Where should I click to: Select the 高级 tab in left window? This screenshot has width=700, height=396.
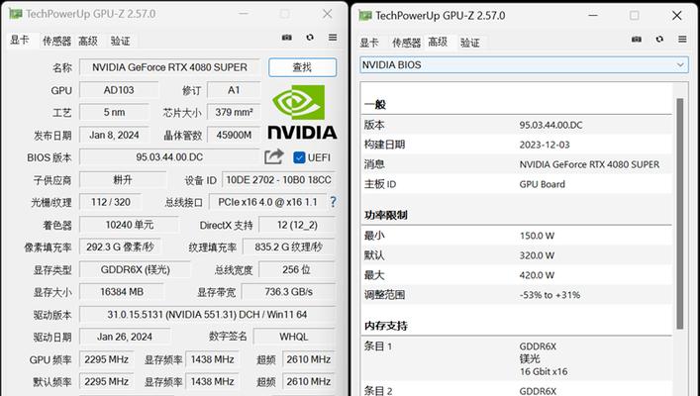point(88,41)
